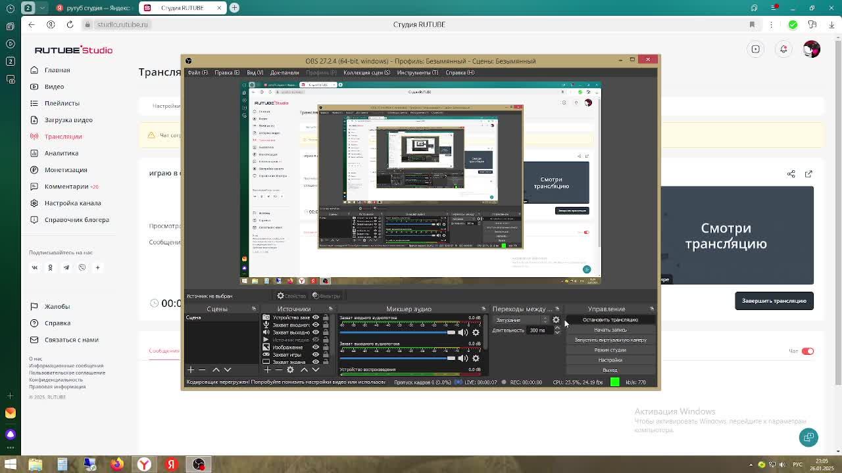Screen dimensions: 842x473
Task: Open settings gear for output audio capture channel
Action: pos(476,358)
